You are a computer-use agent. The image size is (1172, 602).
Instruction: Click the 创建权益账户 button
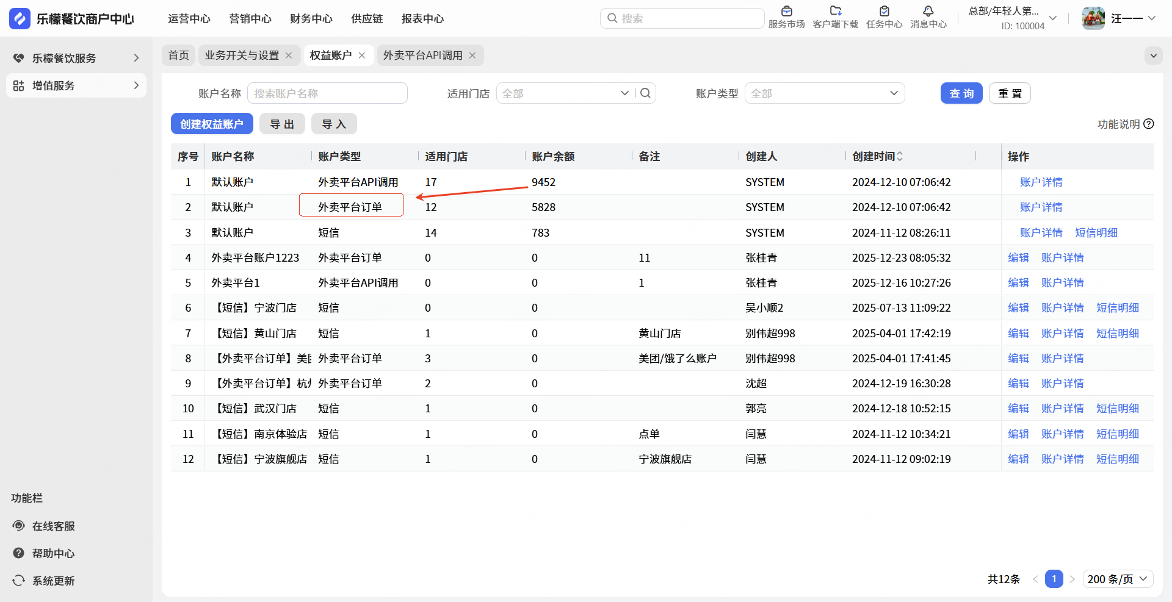point(212,124)
